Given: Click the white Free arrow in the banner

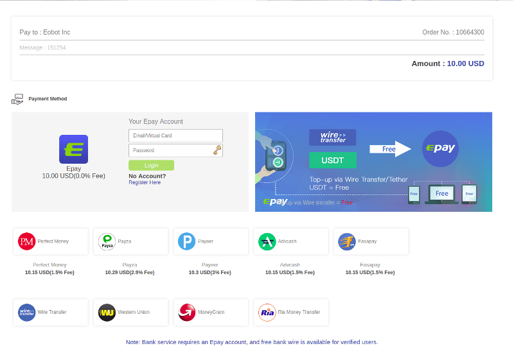Looking at the screenshot, I should click(x=390, y=149).
